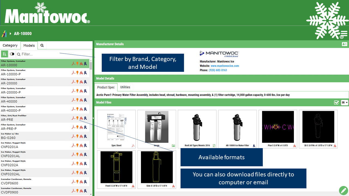Viewport: 349px width, 196px height.
Task: Select the Models tab
Action: 29,45
